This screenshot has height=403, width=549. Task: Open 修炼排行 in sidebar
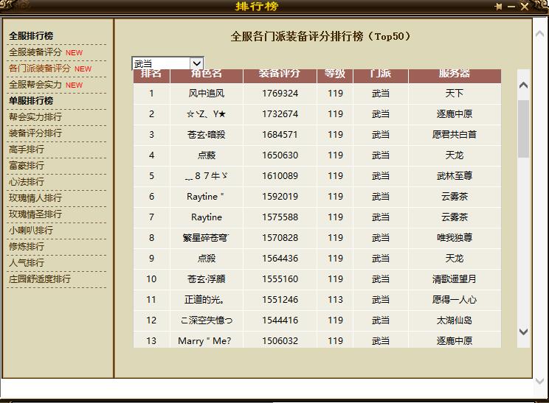[x=27, y=246]
